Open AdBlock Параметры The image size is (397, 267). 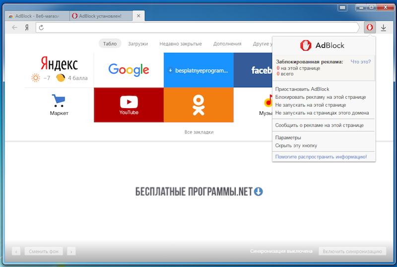(288, 137)
